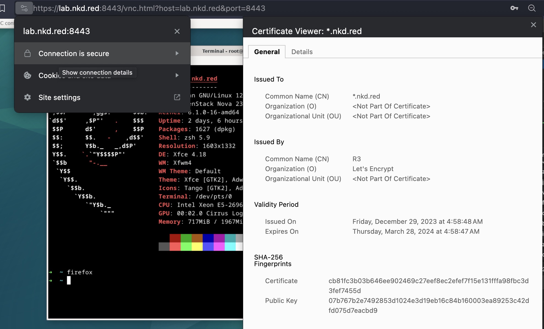This screenshot has height=329, width=544.
Task: Expand the Cookies and site data arrow
Action: 177,75
